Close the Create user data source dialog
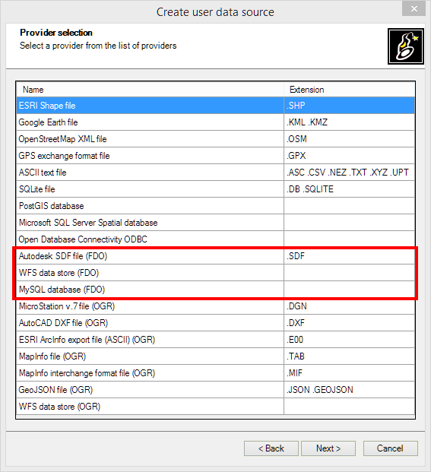Screen dimensions: 431x472 point(414,8)
